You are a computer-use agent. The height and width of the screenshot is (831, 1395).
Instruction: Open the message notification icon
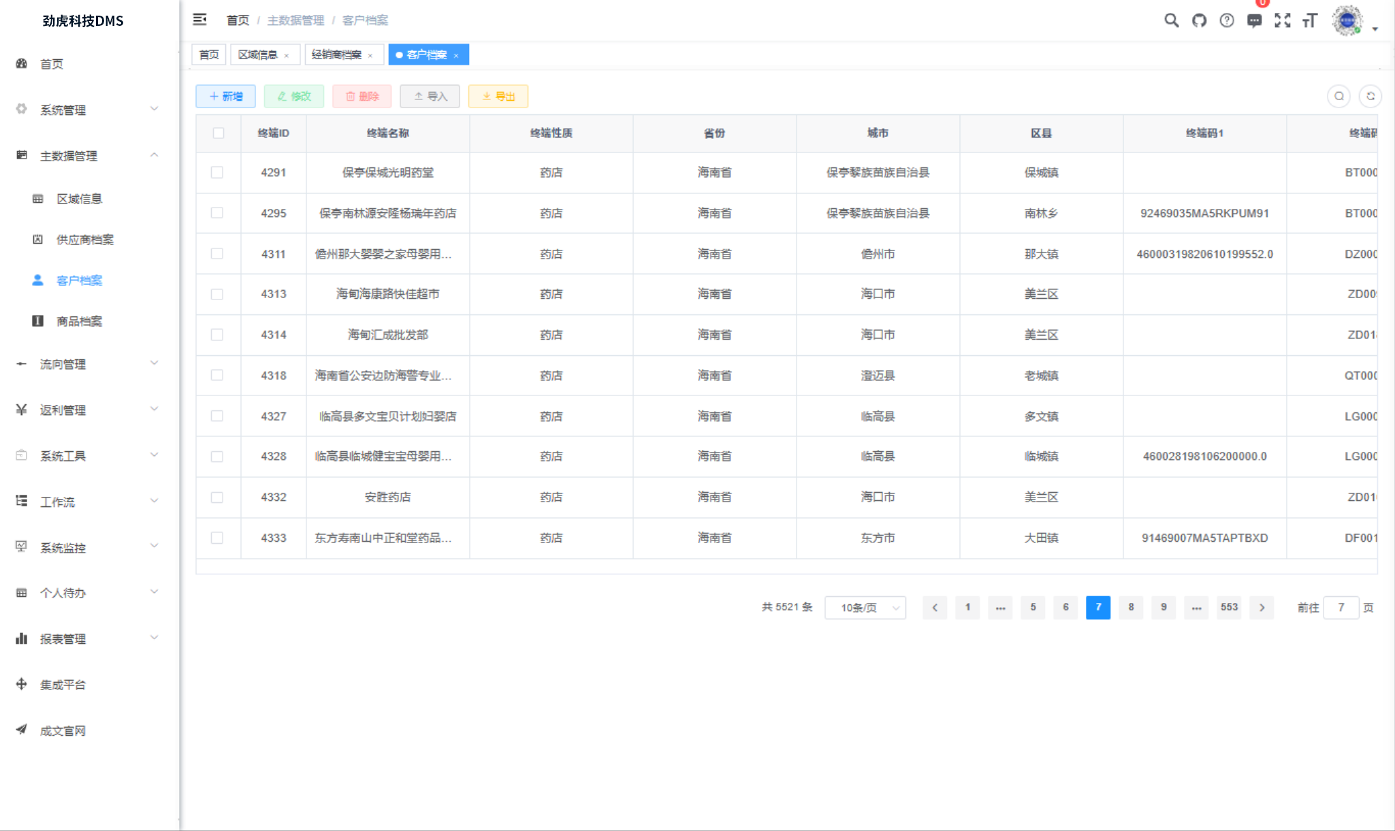pos(1255,20)
